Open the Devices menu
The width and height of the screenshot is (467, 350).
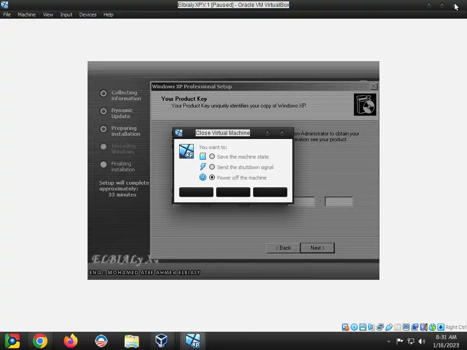(x=88, y=15)
